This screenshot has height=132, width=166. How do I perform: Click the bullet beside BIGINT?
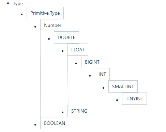pos(76,63)
